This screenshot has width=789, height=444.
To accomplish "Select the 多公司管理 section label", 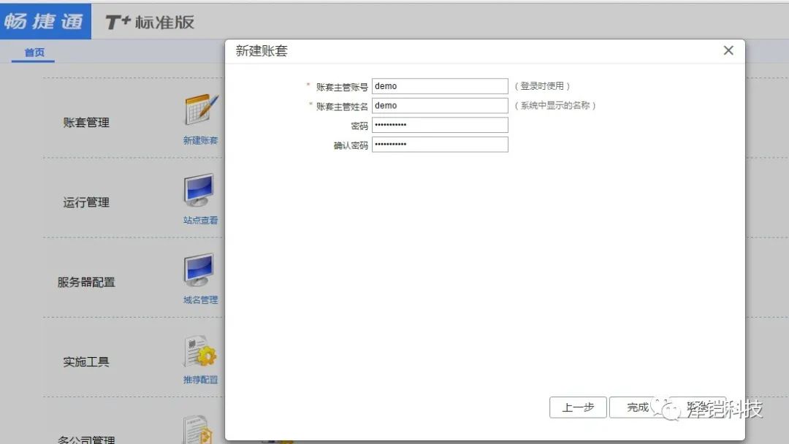I will (x=86, y=440).
